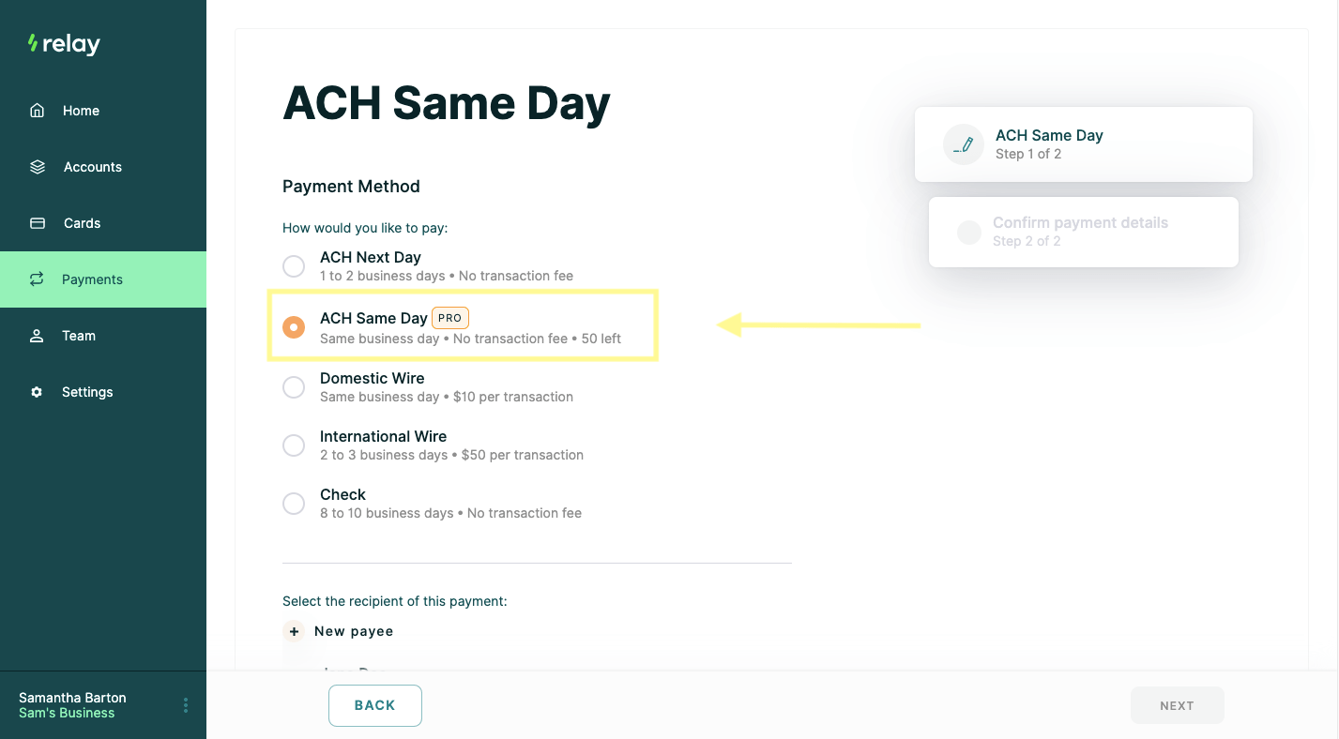Open the Home section via its house icon
Screen dimensions: 1339x739
pyautogui.click(x=37, y=110)
